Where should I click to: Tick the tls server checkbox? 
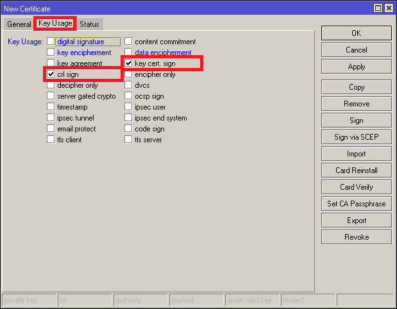point(128,140)
